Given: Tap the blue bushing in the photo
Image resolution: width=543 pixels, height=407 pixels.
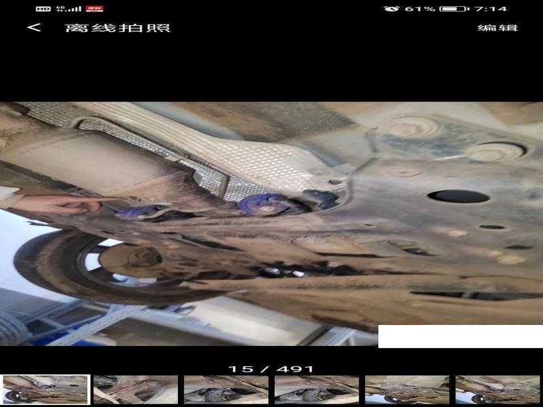Looking at the screenshot, I should (267, 203).
